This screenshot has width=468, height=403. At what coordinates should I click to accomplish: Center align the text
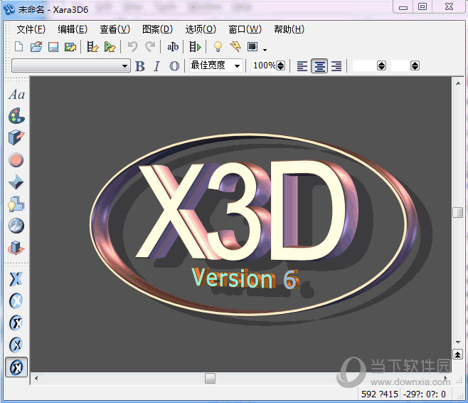[x=319, y=66]
